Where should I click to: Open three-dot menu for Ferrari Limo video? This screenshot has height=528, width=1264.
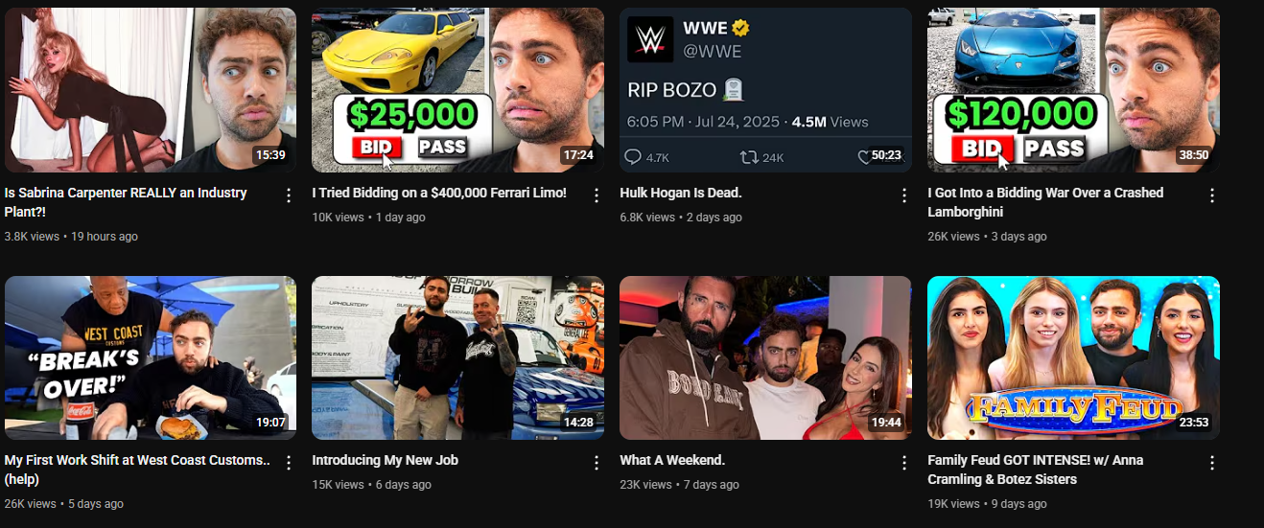coord(597,195)
